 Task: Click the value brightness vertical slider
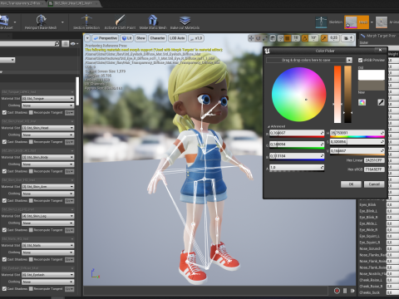(347, 94)
